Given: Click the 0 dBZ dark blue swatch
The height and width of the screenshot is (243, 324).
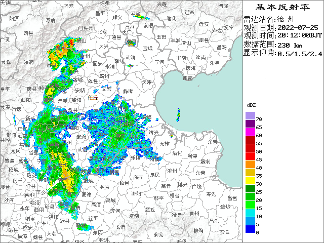Looking at the screenshot, I should tap(250, 229).
